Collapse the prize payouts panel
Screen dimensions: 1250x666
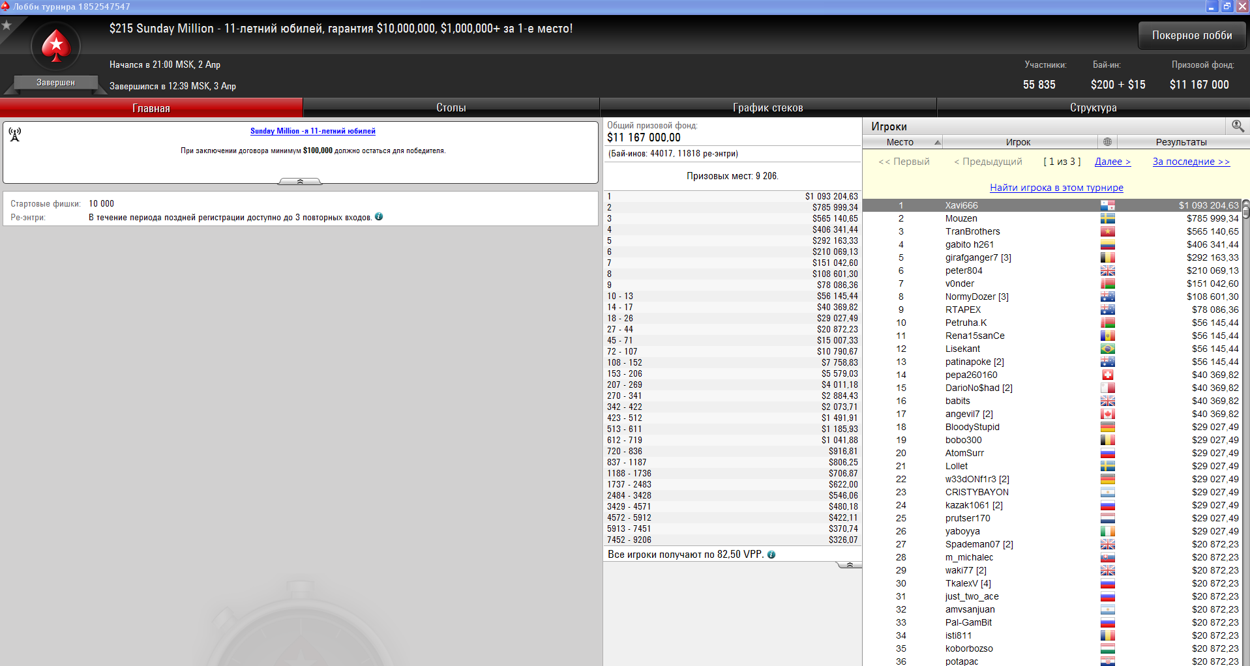848,565
